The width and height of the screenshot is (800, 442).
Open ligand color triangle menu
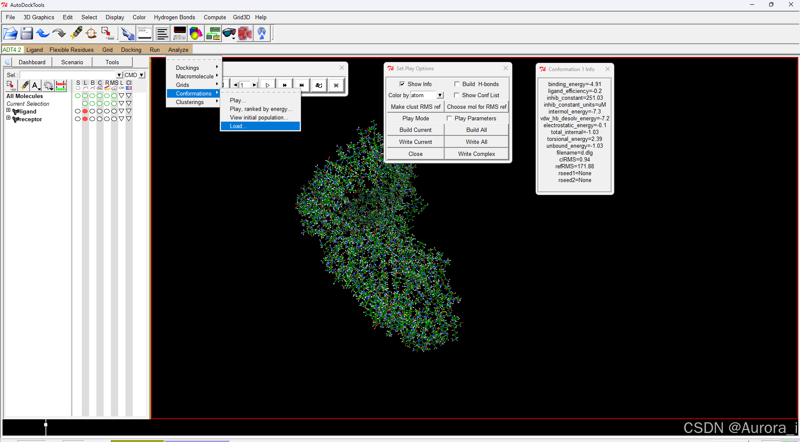[128, 111]
